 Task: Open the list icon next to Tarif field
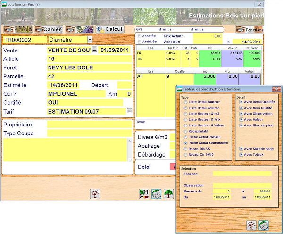[129, 110]
